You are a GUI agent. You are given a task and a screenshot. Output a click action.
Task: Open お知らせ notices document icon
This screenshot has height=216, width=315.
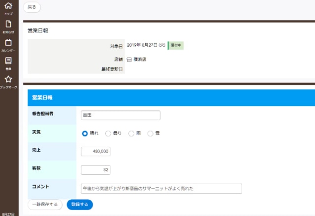[x=8, y=24]
